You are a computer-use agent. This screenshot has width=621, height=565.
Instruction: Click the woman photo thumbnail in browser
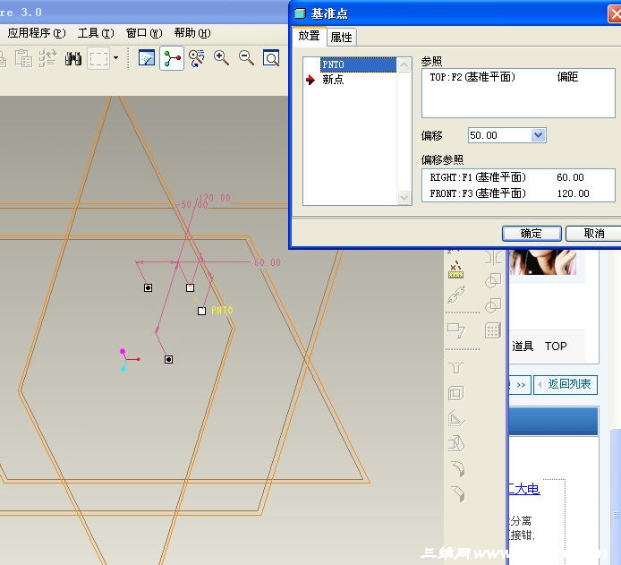(x=543, y=261)
